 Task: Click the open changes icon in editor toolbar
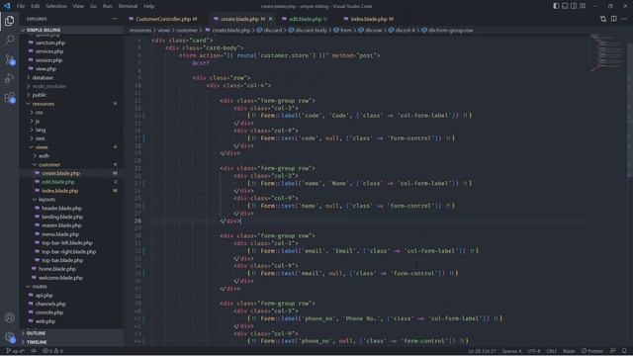[603, 19]
